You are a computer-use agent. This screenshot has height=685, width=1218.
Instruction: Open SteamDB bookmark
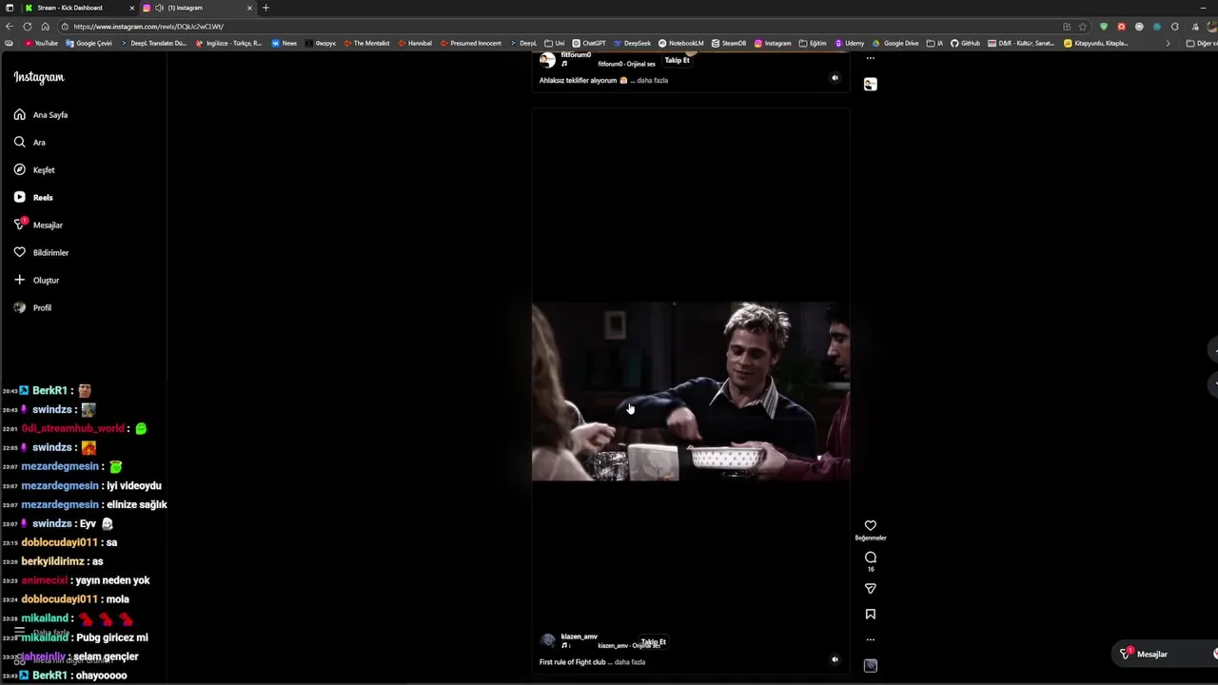729,43
